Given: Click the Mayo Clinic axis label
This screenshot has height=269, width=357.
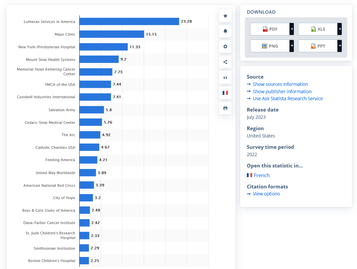Looking at the screenshot, I should pos(65,34).
